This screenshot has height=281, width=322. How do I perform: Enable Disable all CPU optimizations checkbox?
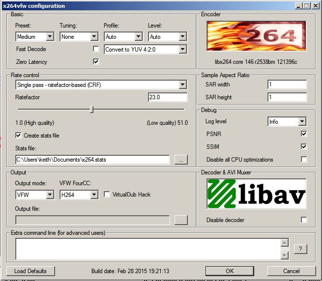(x=304, y=159)
